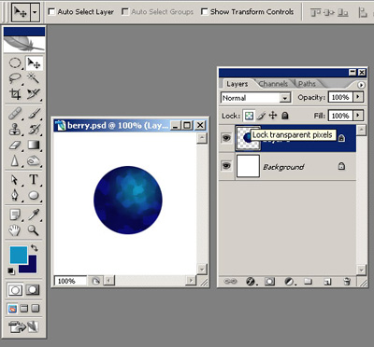Select the Sponge tool
374x347 pixels.
[34, 161]
